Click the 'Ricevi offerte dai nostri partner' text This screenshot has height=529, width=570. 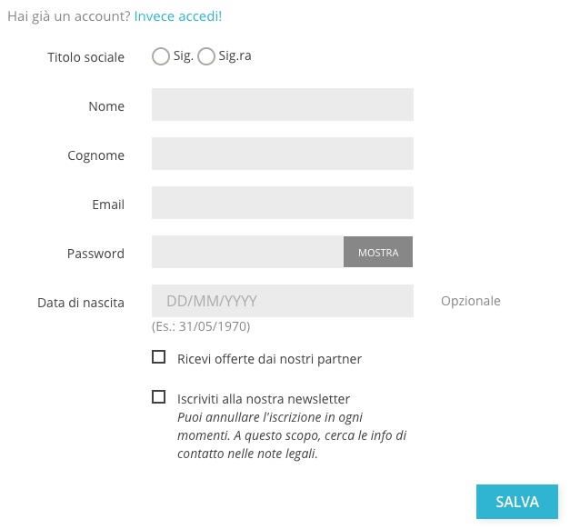(269, 359)
